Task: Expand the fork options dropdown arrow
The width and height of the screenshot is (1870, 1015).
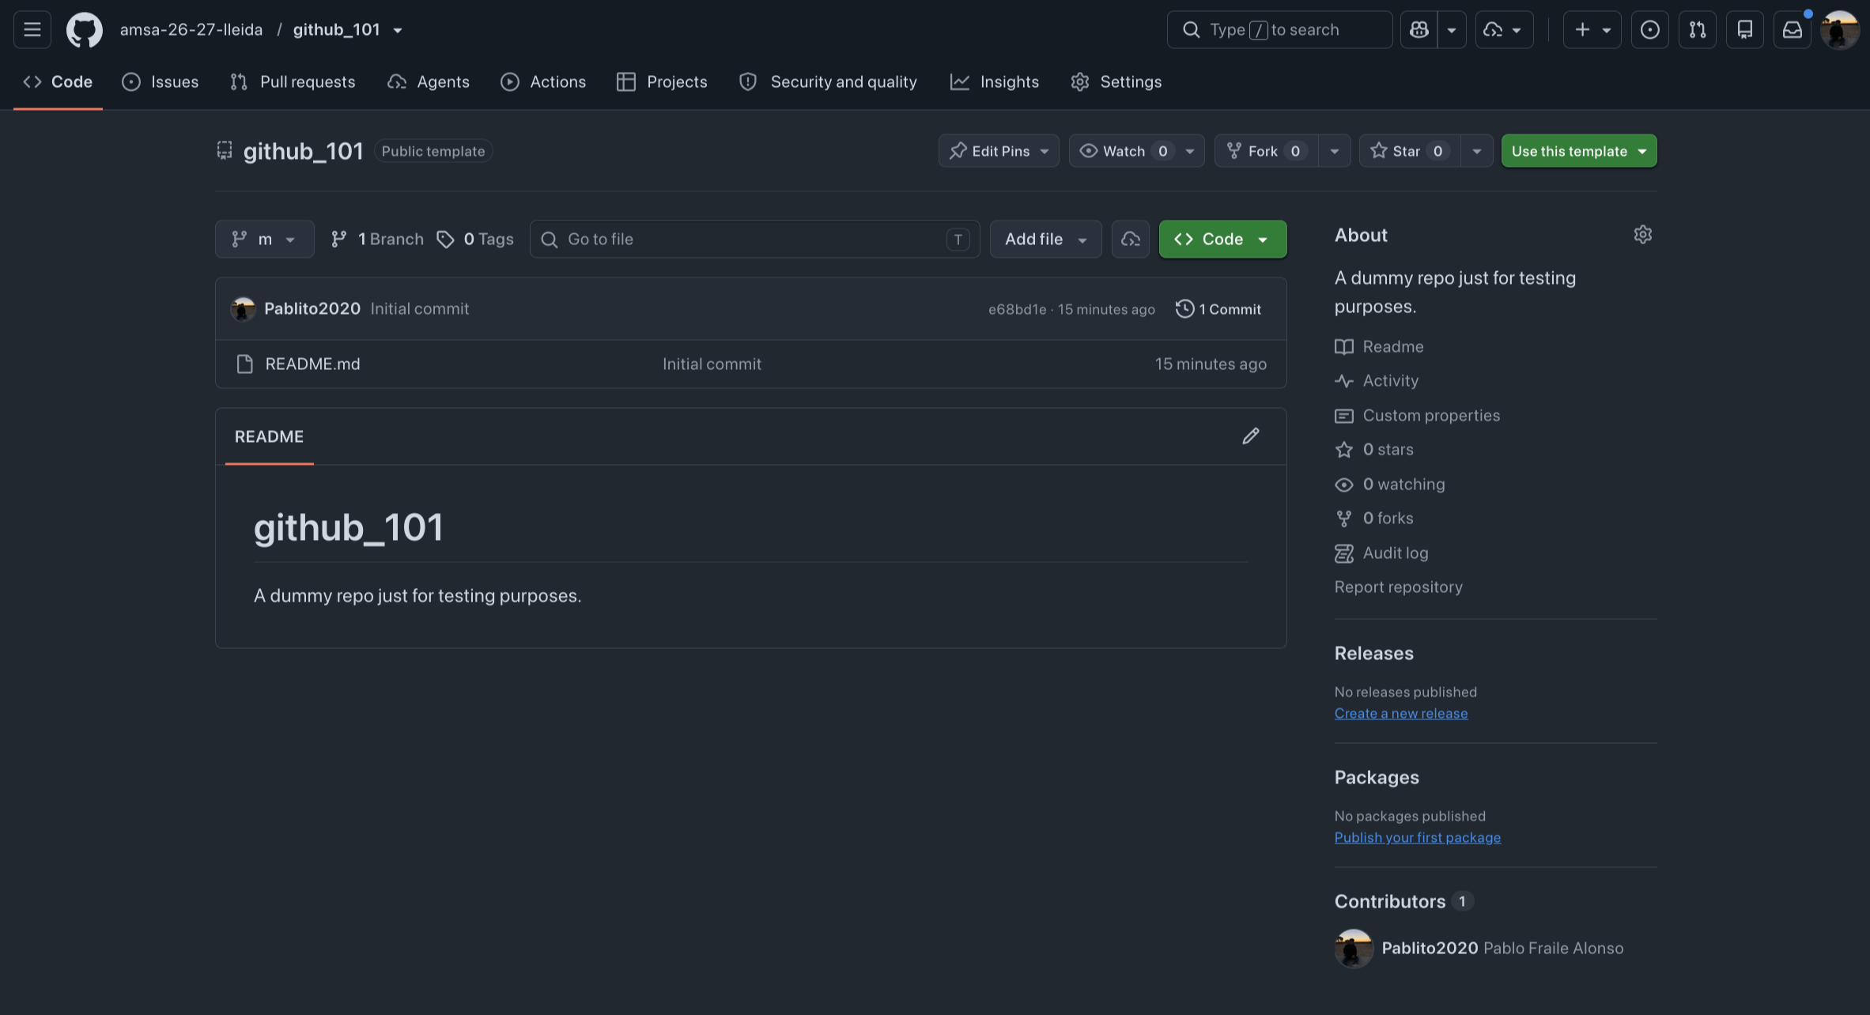Action: (1335, 151)
